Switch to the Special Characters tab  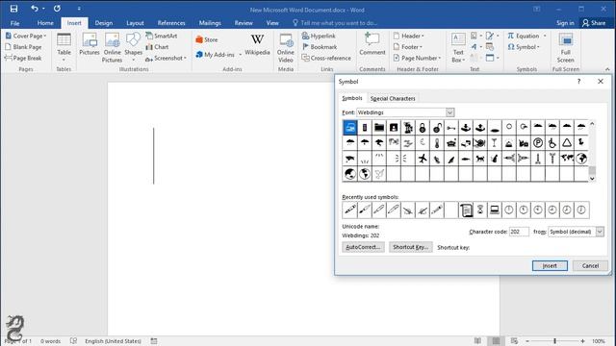(393, 98)
